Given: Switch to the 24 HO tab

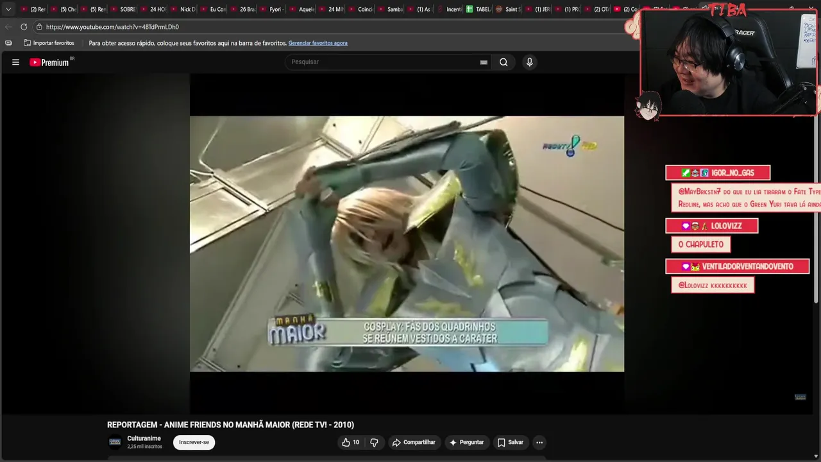Looking at the screenshot, I should click(x=153, y=9).
